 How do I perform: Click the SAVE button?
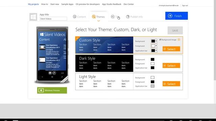pyautogui.click(x=175, y=31)
